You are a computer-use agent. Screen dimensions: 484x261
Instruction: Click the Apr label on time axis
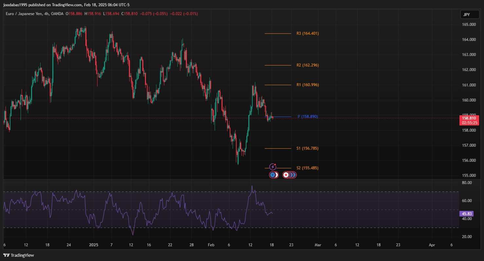pyautogui.click(x=432, y=245)
